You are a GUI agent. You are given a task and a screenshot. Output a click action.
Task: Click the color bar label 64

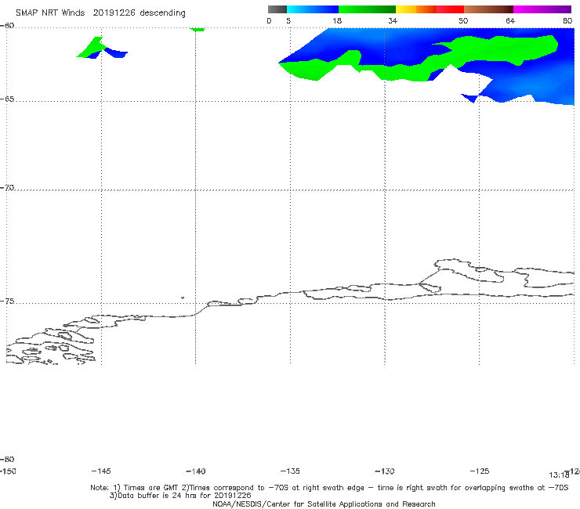(510, 20)
